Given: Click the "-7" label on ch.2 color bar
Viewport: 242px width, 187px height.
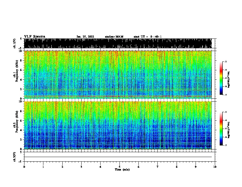Looking at the screenshot, I should point(225,145).
